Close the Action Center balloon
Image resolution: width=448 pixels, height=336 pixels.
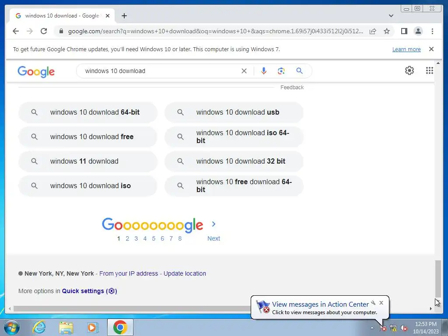point(381,303)
